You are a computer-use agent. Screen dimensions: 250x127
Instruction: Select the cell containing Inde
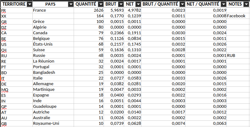pyautogui.click(x=53, y=101)
